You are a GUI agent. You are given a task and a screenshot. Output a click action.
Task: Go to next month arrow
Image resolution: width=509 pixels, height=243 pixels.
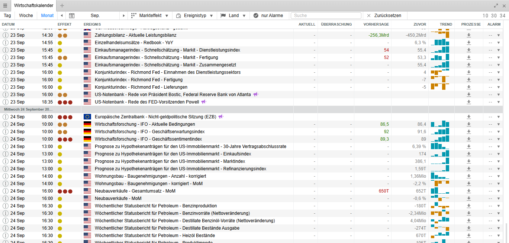click(x=124, y=16)
